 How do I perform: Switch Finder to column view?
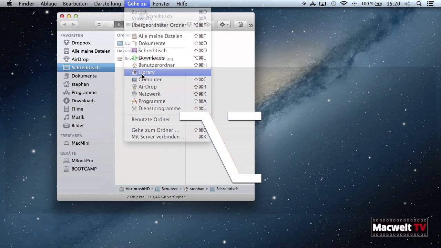pos(119,24)
